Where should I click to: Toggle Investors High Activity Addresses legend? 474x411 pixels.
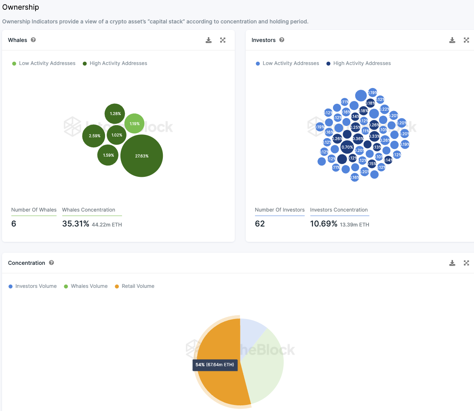tap(358, 63)
